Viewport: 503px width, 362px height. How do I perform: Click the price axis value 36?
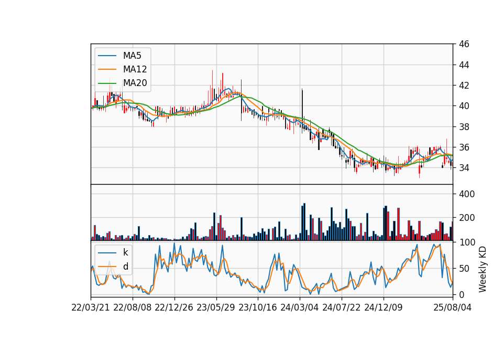(x=464, y=147)
